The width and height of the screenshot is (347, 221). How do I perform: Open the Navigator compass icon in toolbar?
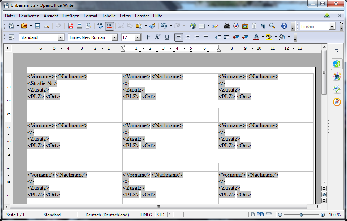pos(236,26)
